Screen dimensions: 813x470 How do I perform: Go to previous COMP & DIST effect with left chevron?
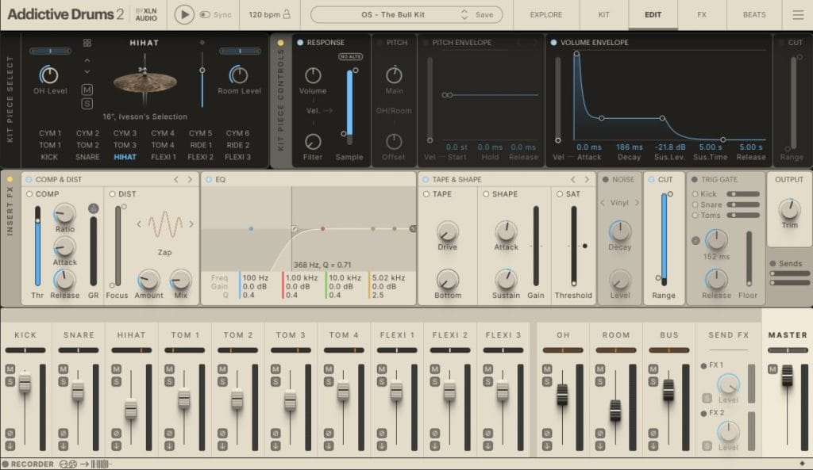click(176, 179)
